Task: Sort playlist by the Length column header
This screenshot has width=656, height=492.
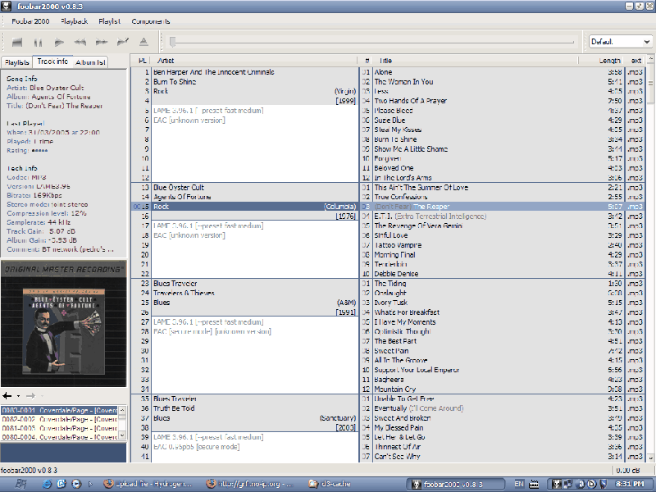Action: click(609, 61)
